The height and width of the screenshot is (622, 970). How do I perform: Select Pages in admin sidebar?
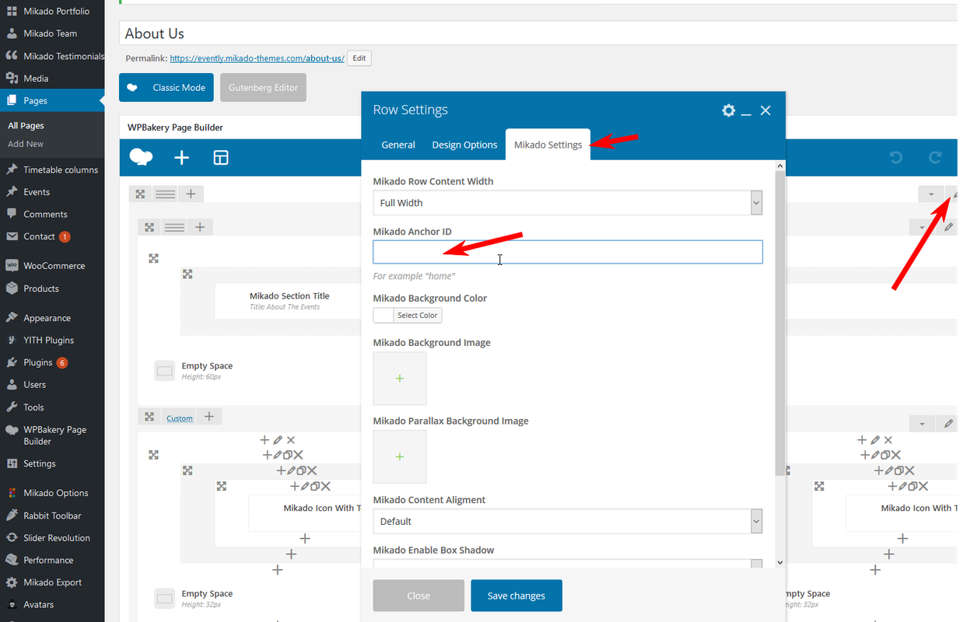(x=52, y=100)
